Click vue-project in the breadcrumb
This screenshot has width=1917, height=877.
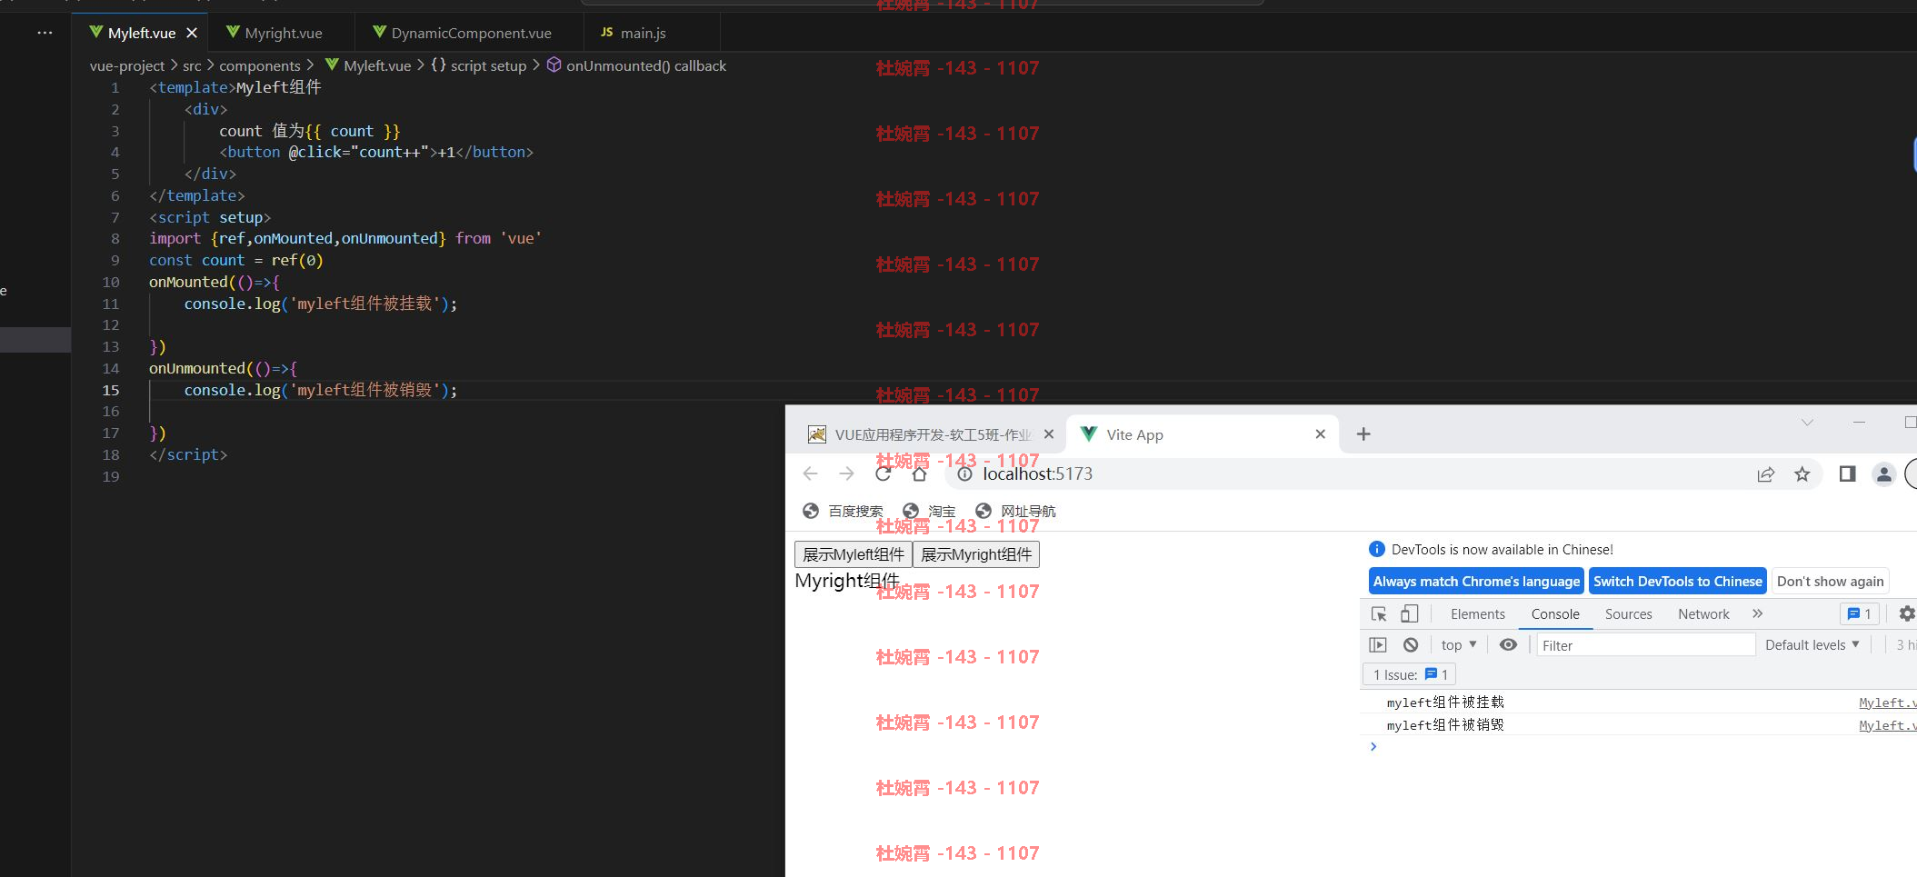tap(127, 65)
